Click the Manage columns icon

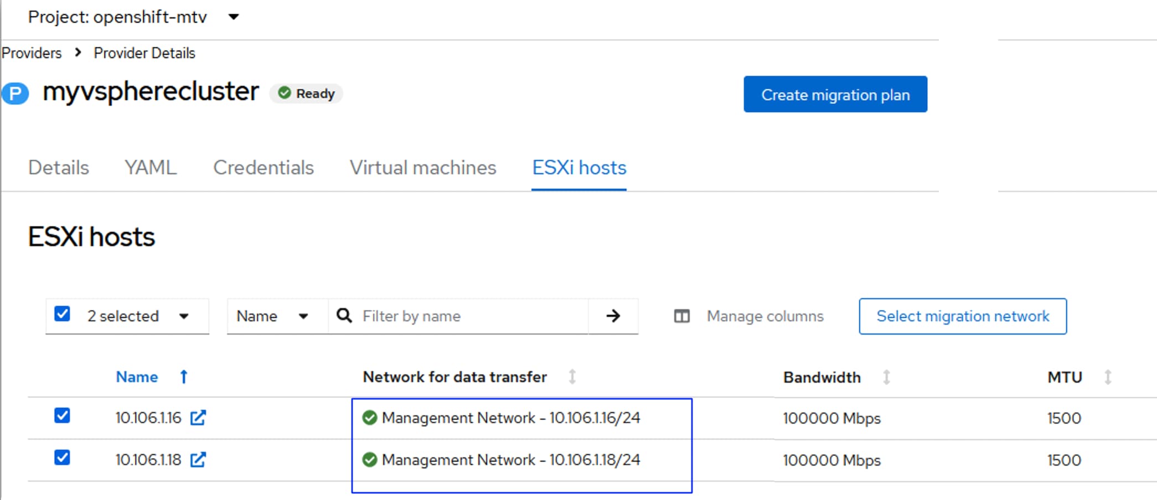coord(681,316)
